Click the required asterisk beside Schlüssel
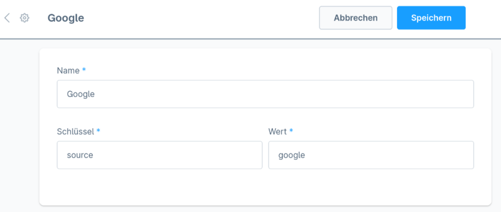Screen dimensions: 501x212 pos(98,131)
